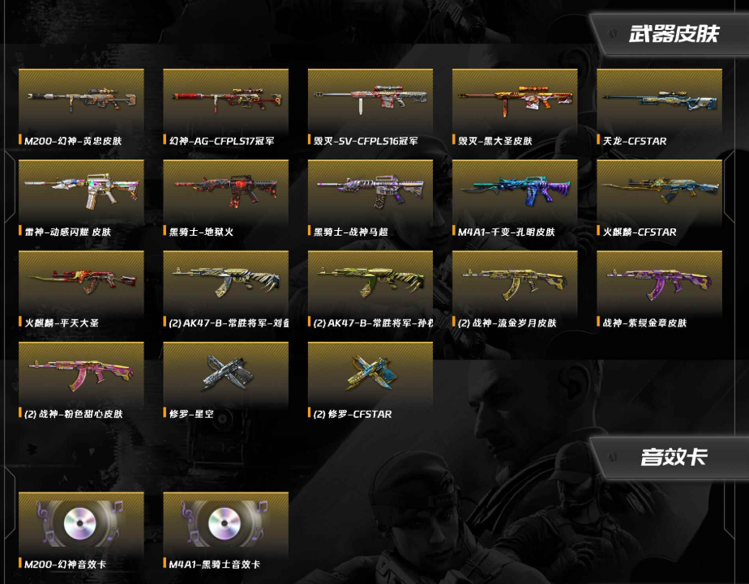Click the 火麒麟-平天大圣 red AK icon
Viewport: 749px width, 584px height.
[81, 282]
